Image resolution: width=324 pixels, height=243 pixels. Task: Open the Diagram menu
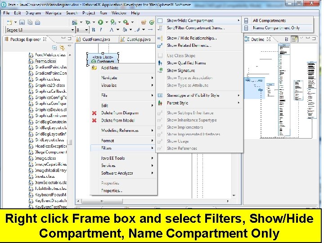33,13
